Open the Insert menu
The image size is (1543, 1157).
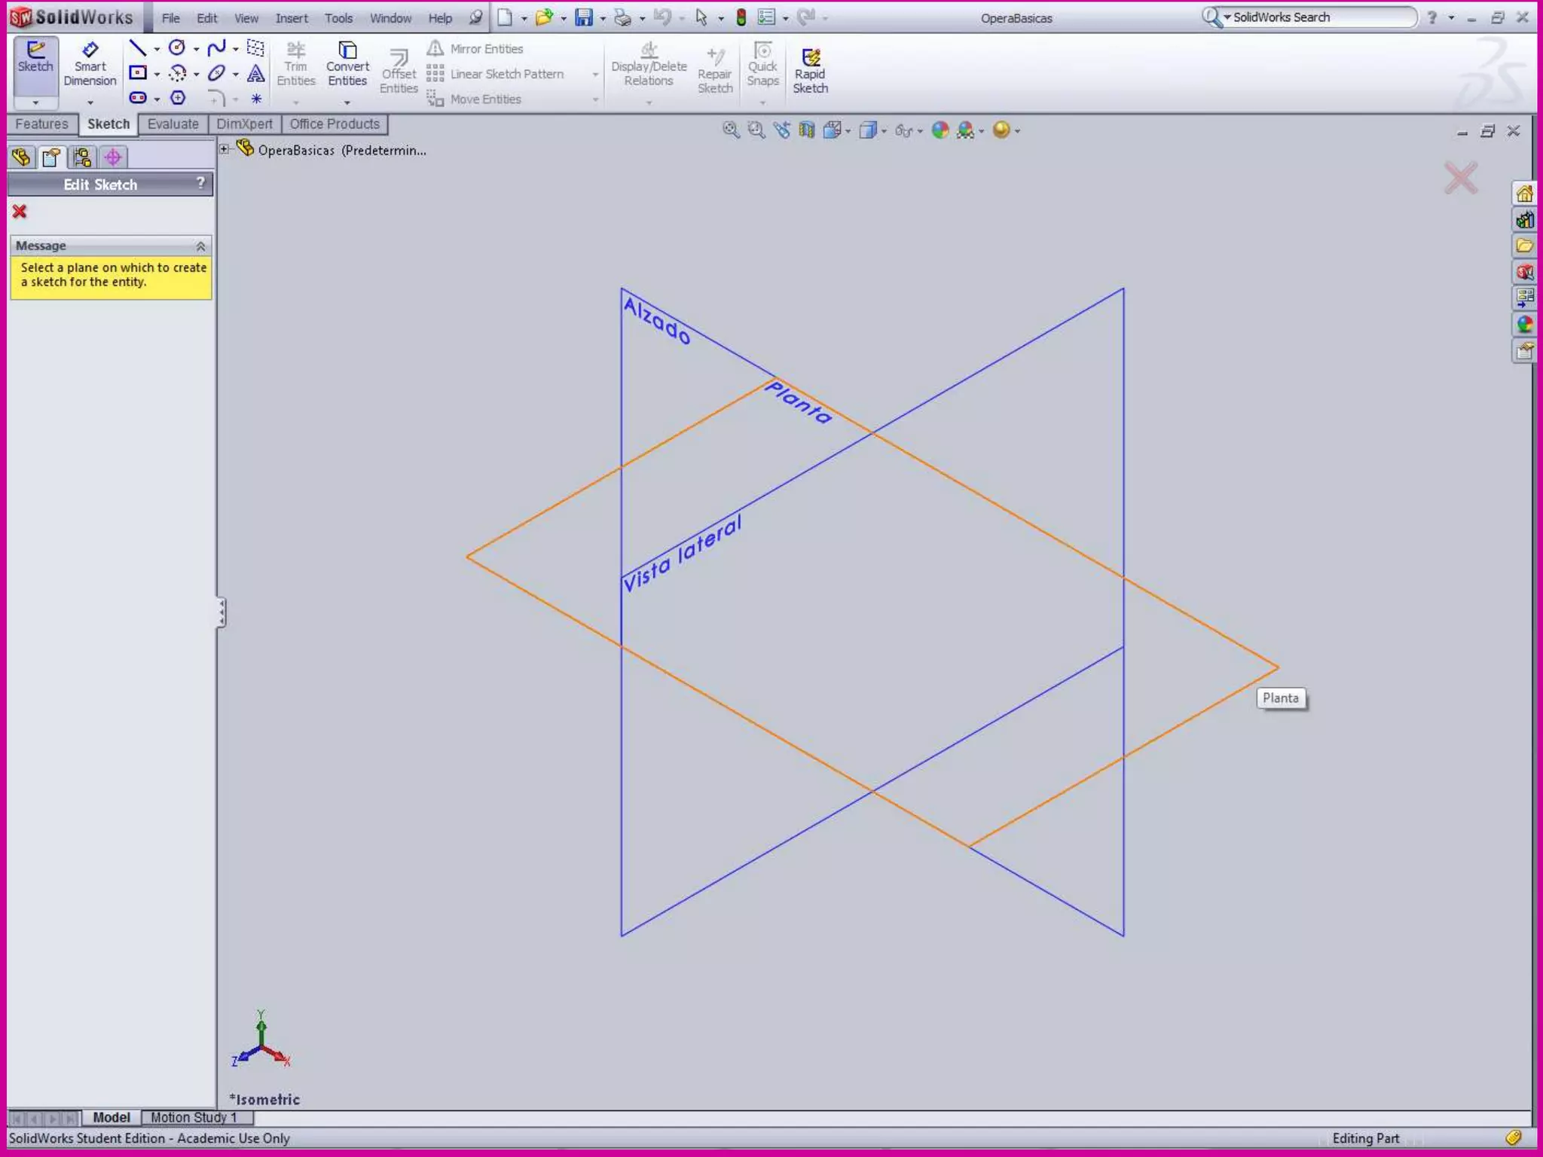pos(291,18)
